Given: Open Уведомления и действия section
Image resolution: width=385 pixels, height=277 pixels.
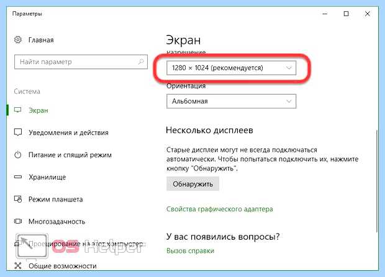Looking at the screenshot, I should coord(68,133).
